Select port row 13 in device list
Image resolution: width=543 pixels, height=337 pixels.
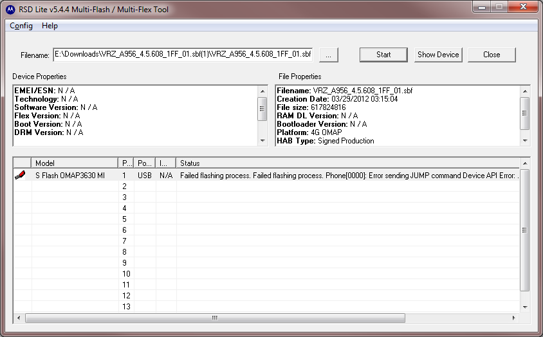pyautogui.click(x=266, y=307)
